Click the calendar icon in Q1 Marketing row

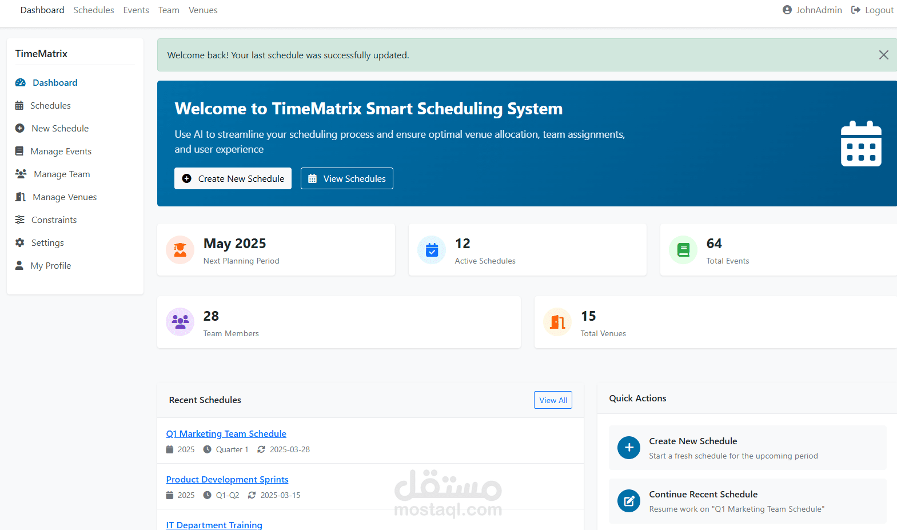point(170,449)
